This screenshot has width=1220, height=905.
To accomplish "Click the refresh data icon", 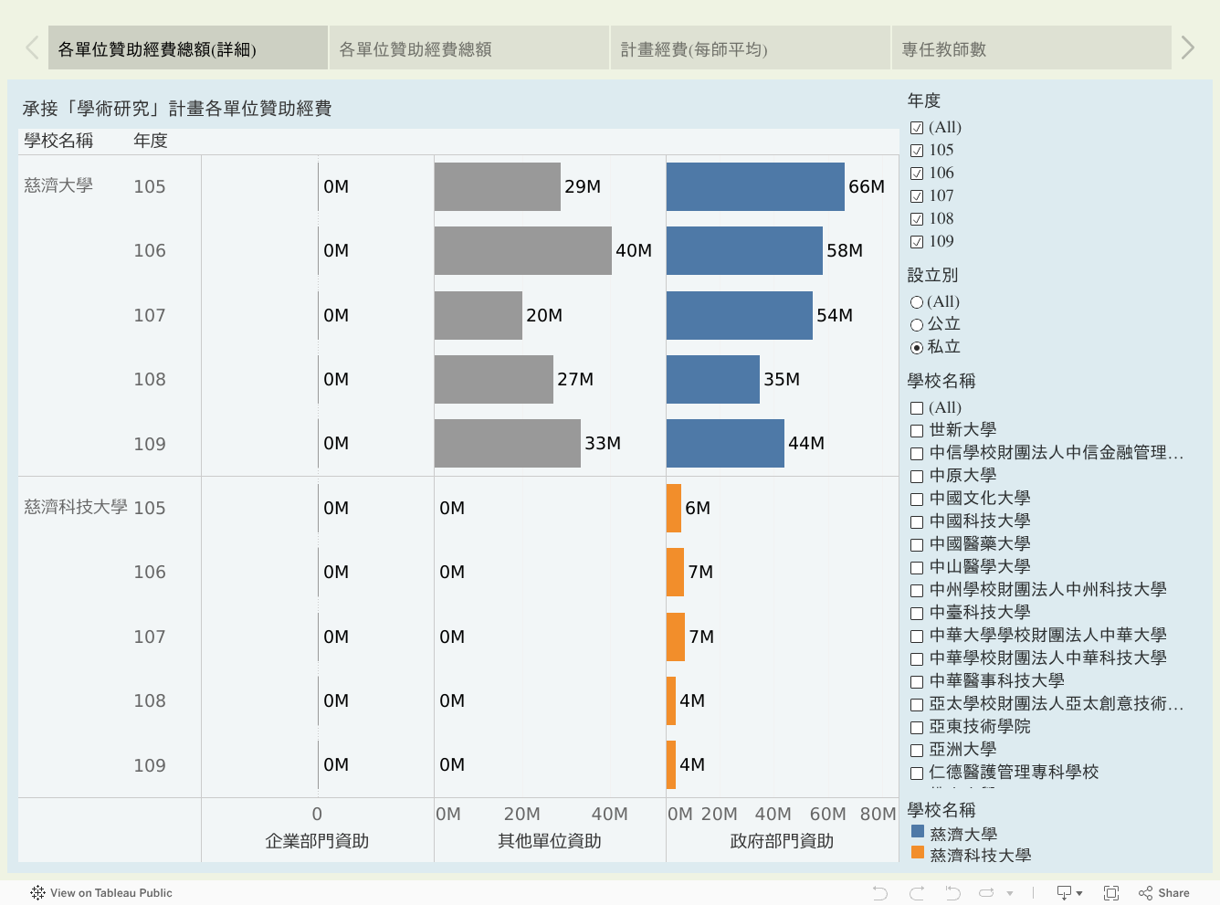I will pyautogui.click(x=986, y=893).
